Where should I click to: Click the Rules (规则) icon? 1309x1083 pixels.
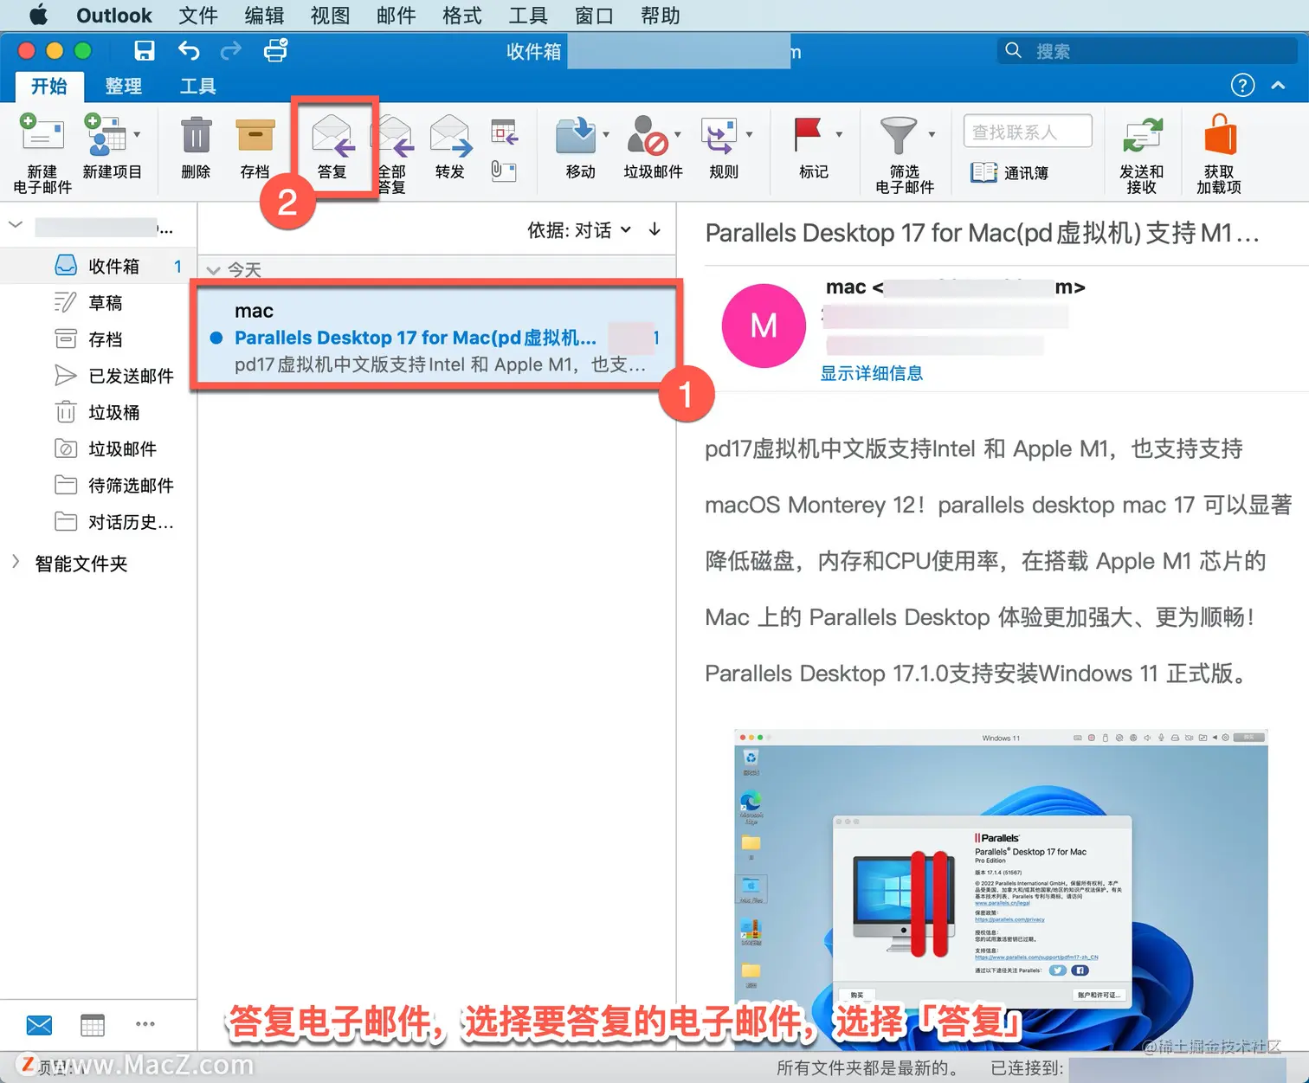[719, 135]
